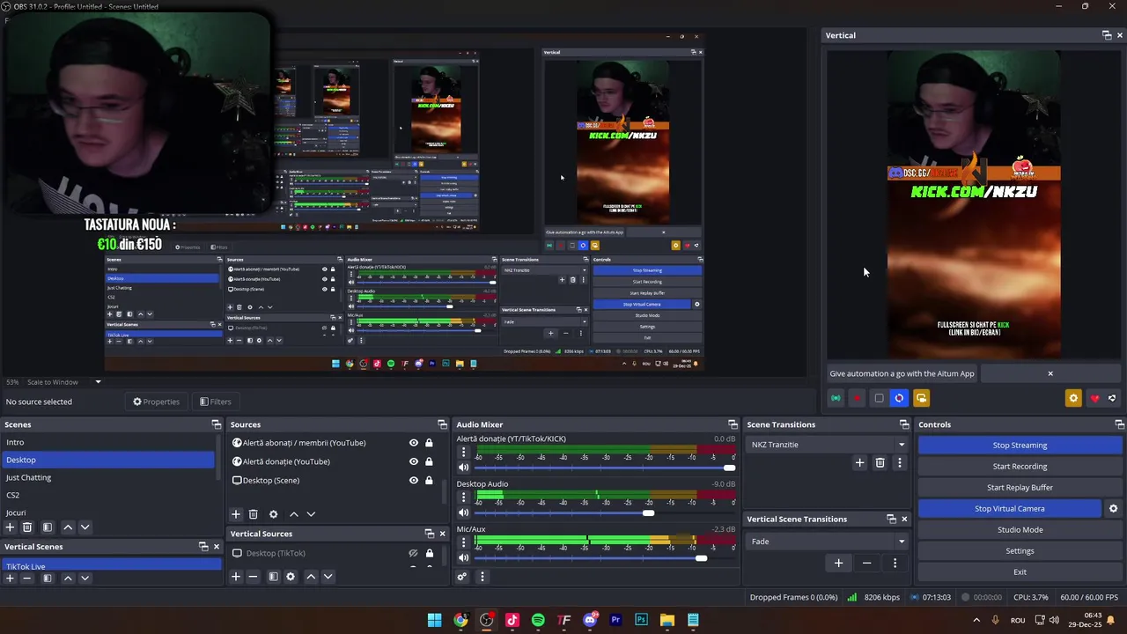Image resolution: width=1127 pixels, height=634 pixels.
Task: Open Audio Mixer advanced properties gears icon
Action: [x=461, y=577]
